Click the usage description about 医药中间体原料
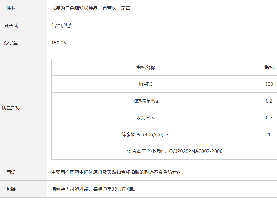 point(117,172)
